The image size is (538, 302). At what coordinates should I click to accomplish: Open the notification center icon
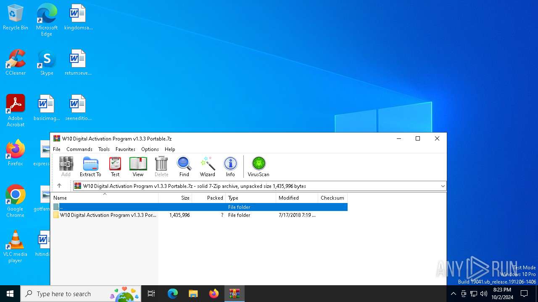tap(524, 294)
